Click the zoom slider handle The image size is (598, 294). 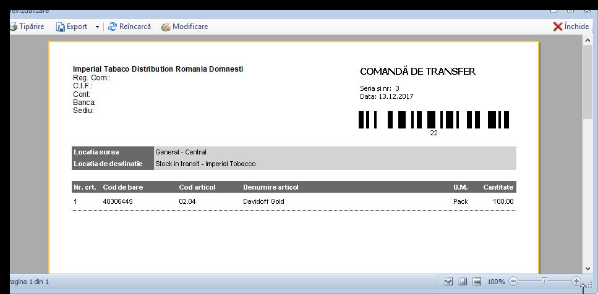click(x=544, y=282)
